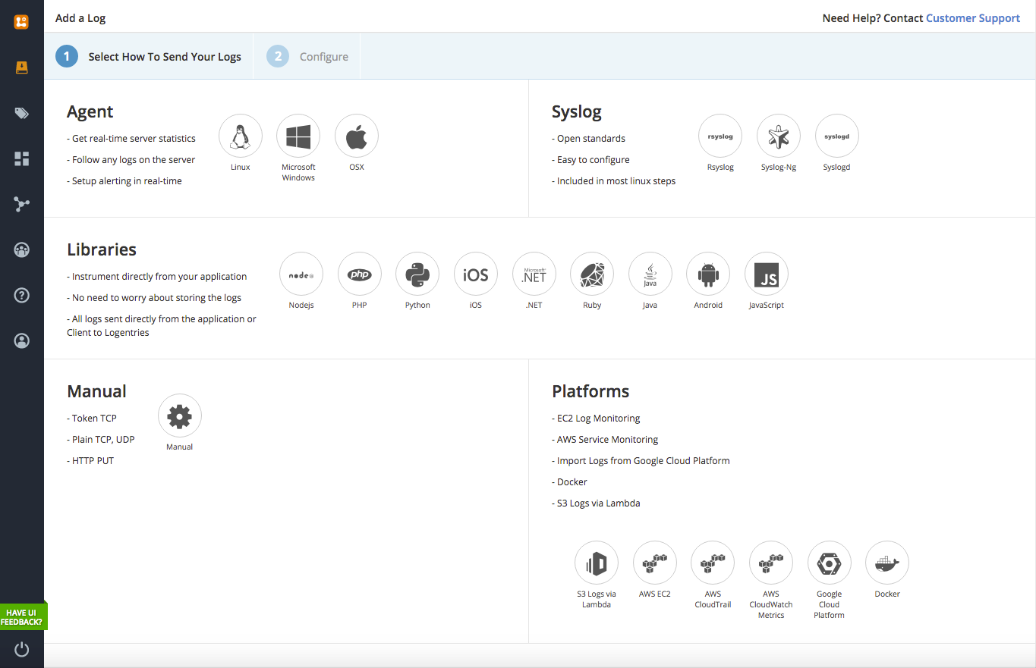Select the Ruby library icon
The height and width of the screenshot is (668, 1036).
pyautogui.click(x=592, y=274)
